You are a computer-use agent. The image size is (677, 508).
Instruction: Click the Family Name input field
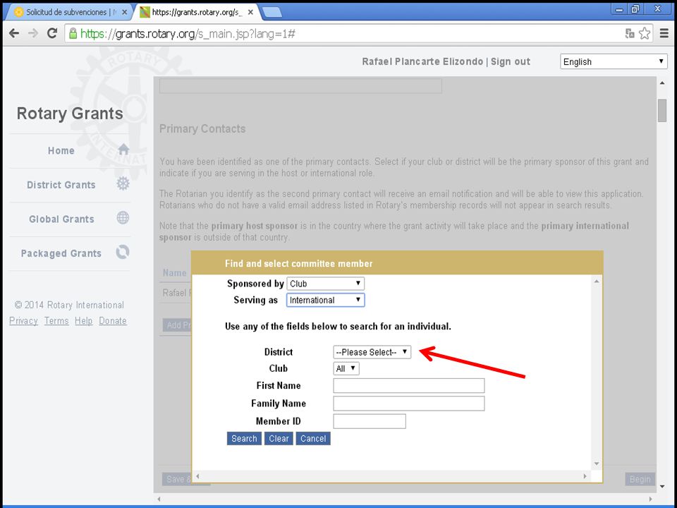point(408,403)
